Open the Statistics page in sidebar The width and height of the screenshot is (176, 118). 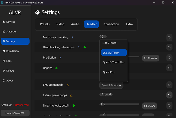(11, 32)
